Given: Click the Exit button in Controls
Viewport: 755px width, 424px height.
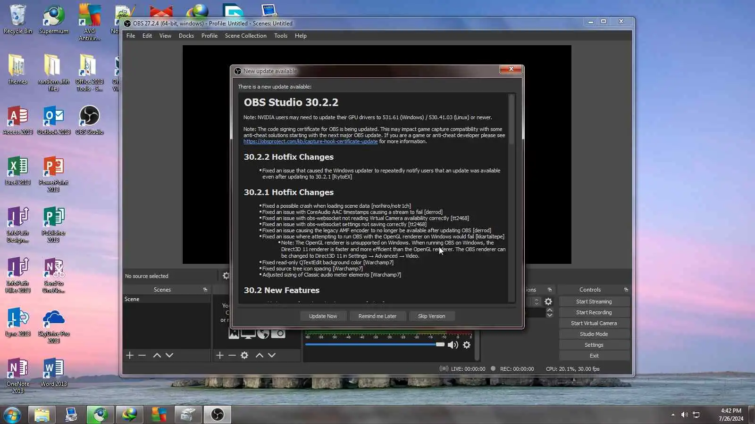Looking at the screenshot, I should (x=594, y=356).
